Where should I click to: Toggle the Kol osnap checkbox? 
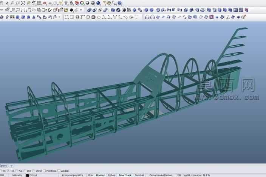0,171
